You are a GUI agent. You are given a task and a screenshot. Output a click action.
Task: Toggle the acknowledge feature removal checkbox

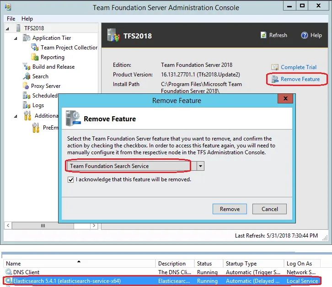[70, 179]
